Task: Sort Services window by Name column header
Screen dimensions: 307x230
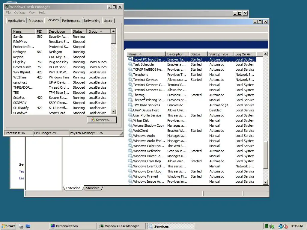Action: pyautogui.click(x=146, y=54)
